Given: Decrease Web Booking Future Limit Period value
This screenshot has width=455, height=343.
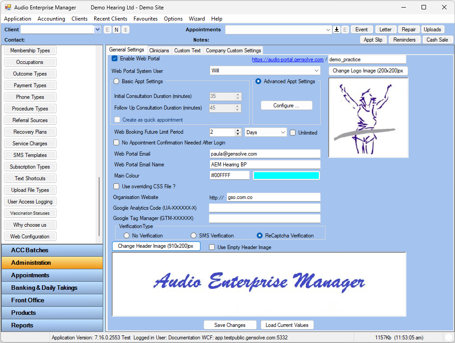Looking at the screenshot, I should click(238, 134).
